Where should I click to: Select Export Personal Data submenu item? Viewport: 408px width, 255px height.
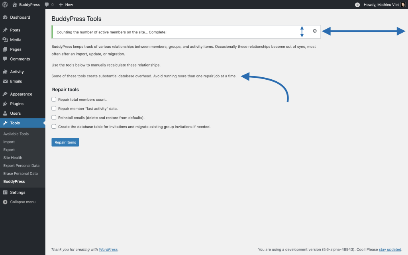coord(22,165)
